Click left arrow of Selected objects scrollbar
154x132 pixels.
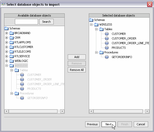(x=91, y=111)
